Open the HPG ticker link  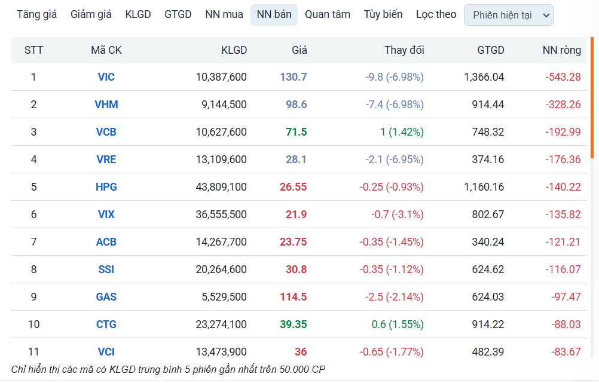coord(106,187)
